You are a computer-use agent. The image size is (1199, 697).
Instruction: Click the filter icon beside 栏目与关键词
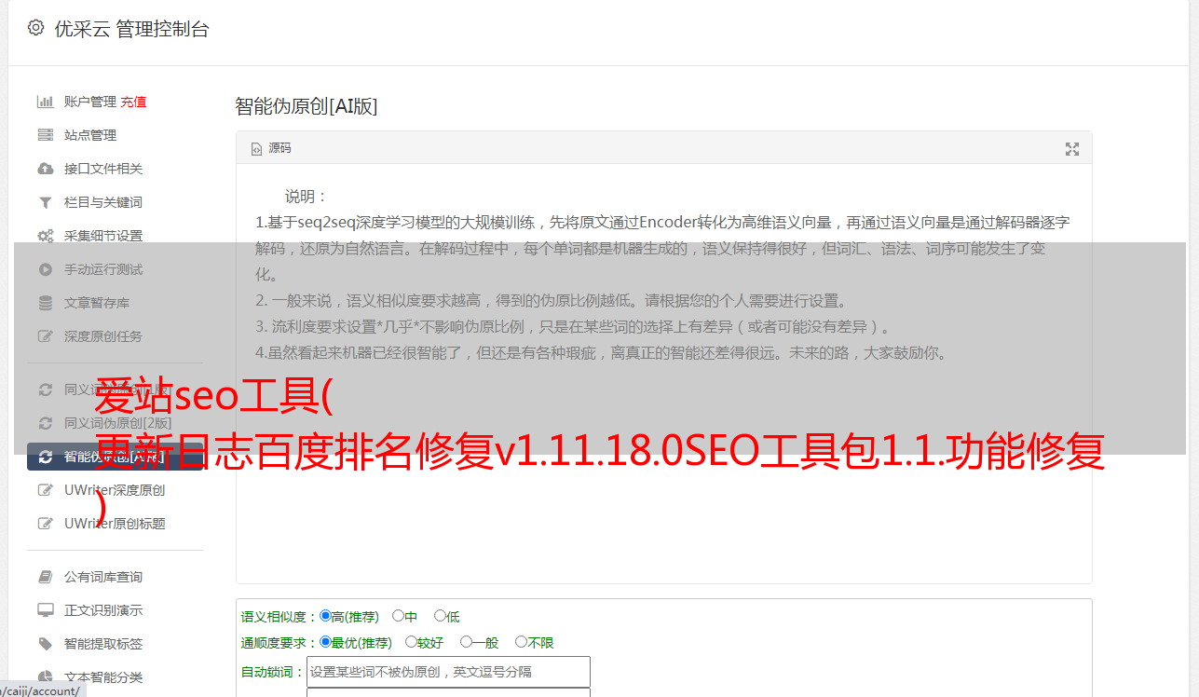pyautogui.click(x=45, y=202)
